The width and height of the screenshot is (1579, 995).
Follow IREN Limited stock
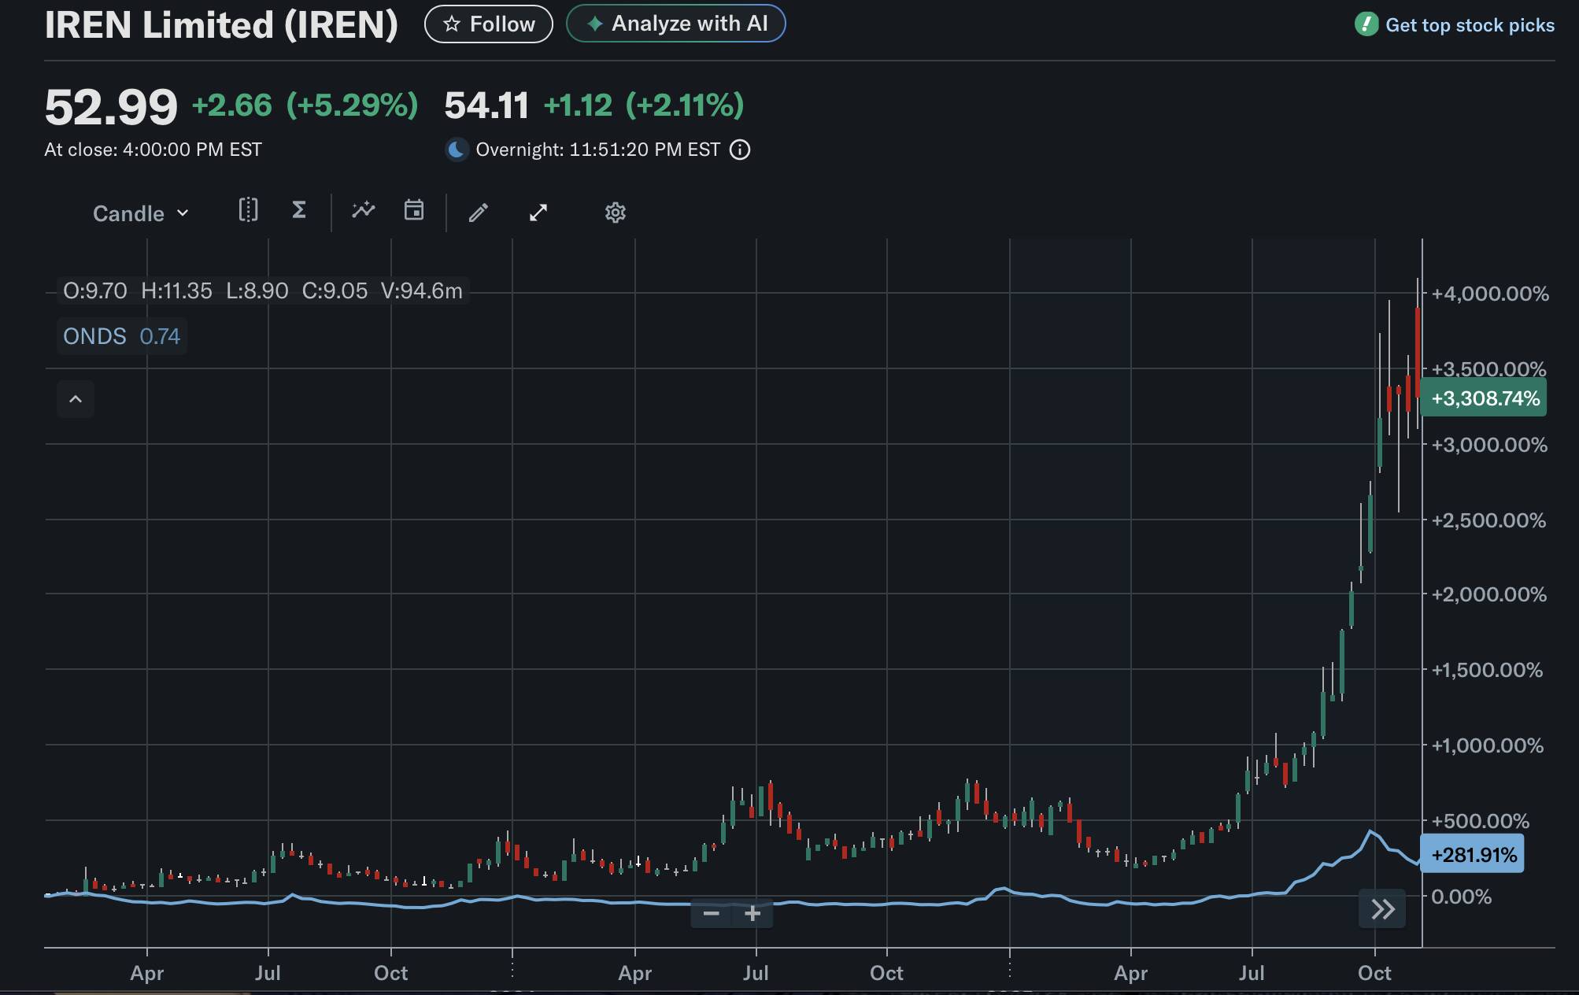(x=489, y=24)
